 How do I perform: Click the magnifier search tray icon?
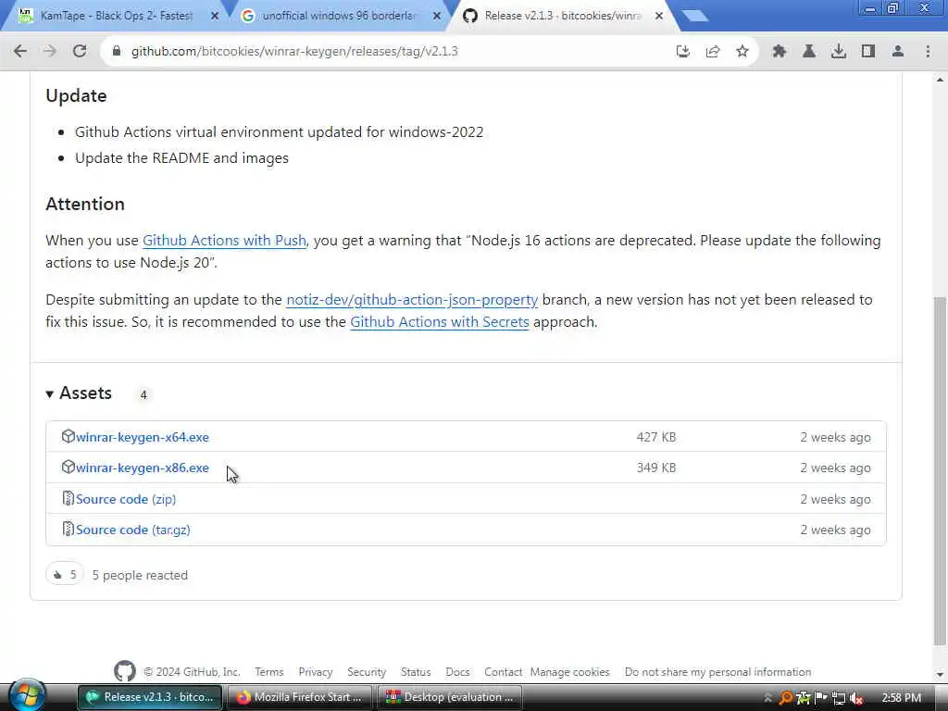pos(785,698)
